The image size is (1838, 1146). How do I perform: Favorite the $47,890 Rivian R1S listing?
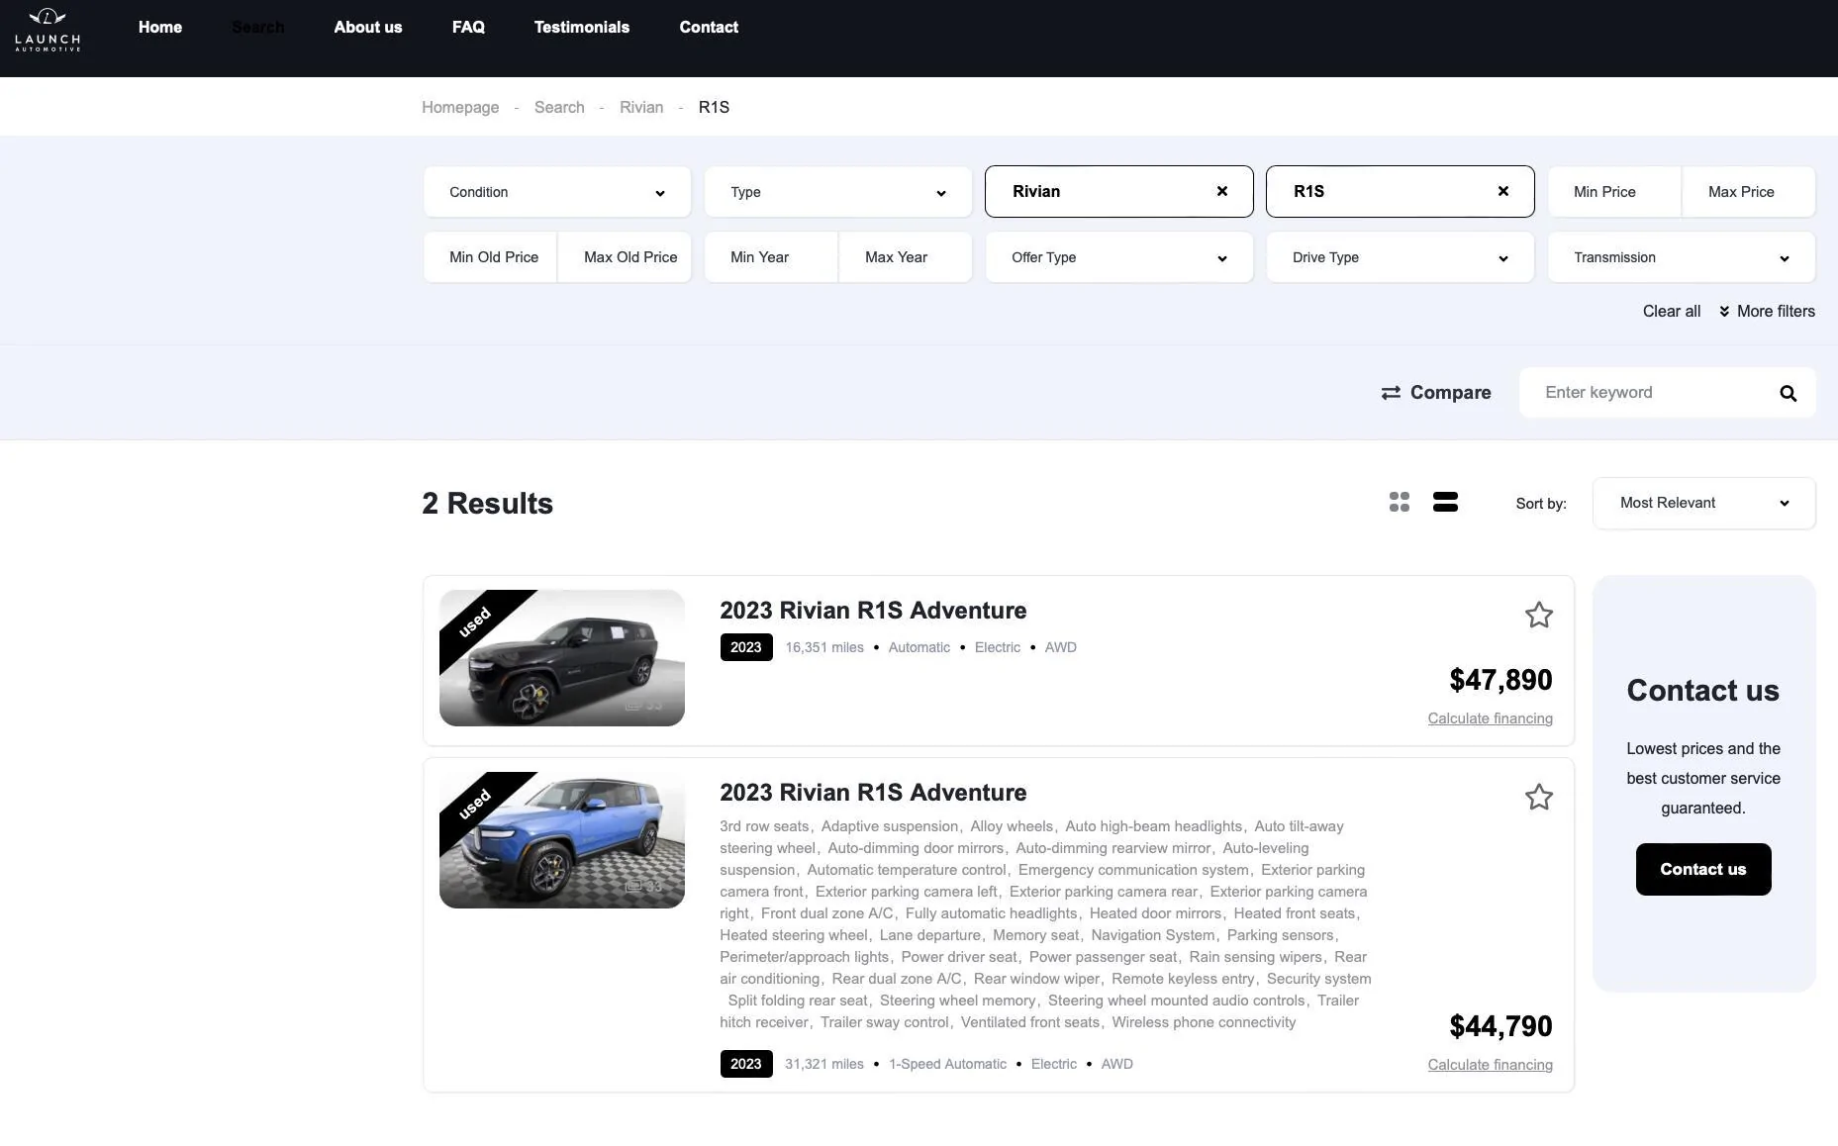[x=1538, y=616]
